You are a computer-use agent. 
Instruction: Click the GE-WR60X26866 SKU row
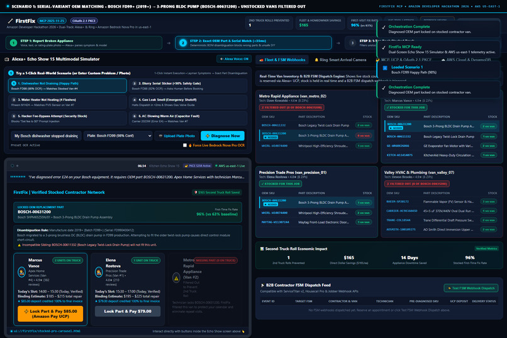(x=442, y=146)
